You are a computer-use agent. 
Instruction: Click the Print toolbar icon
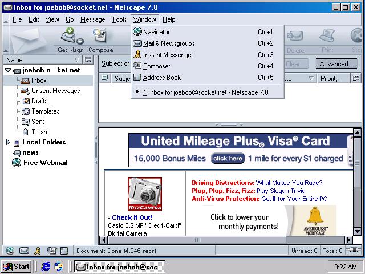click(x=327, y=35)
